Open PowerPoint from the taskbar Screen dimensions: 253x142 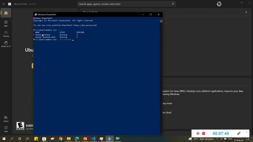[85, 138]
